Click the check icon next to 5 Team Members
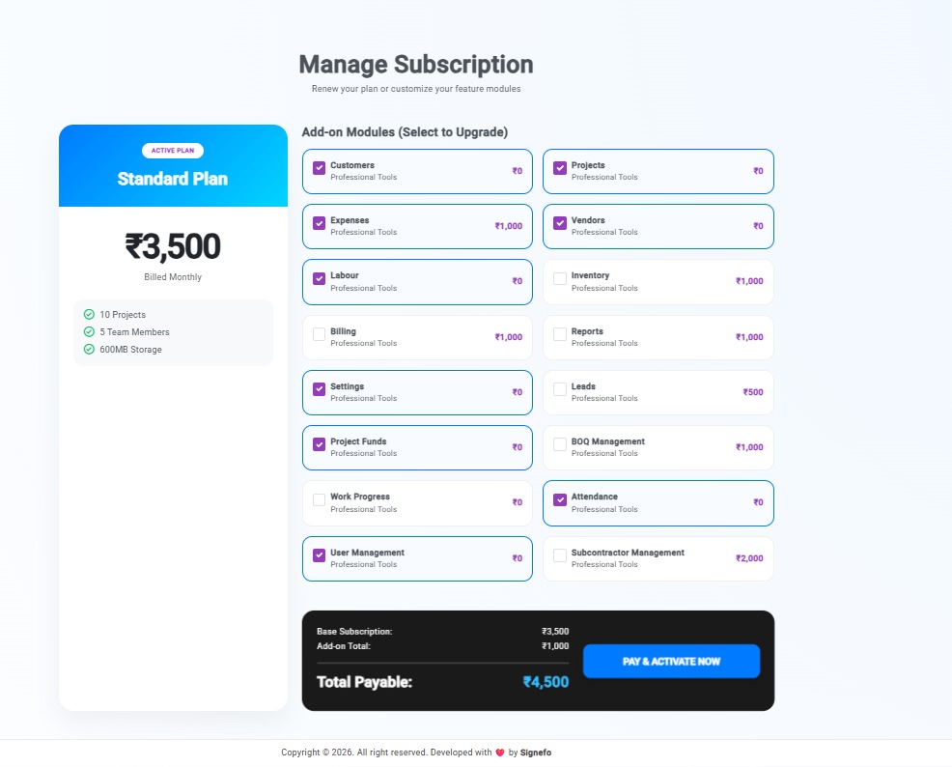The image size is (952, 767). click(89, 332)
